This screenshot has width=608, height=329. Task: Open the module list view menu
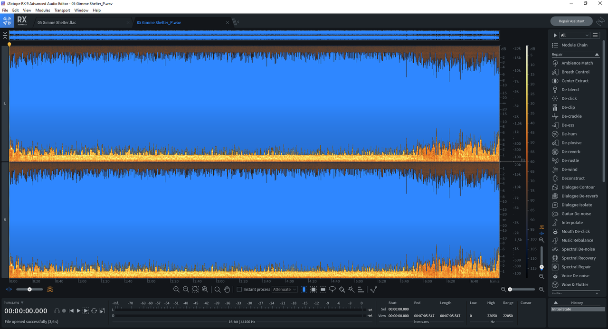[x=596, y=35]
